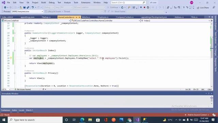Toggle auto-hide pin on Immediate Window
The width and height of the screenshot is (218, 123).
click(x=209, y=94)
